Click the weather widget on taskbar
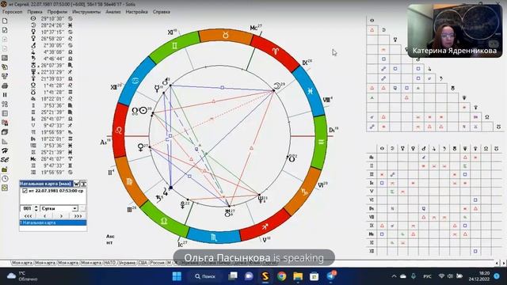507x285 pixels. (23, 276)
